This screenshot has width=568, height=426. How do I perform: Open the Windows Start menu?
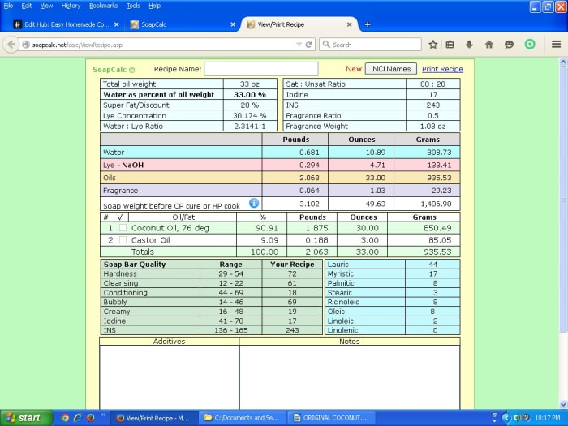coord(27,418)
